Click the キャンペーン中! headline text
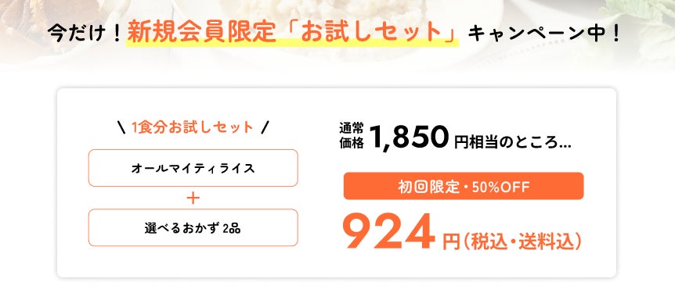Viewport: 675px width, 300px height. click(544, 33)
